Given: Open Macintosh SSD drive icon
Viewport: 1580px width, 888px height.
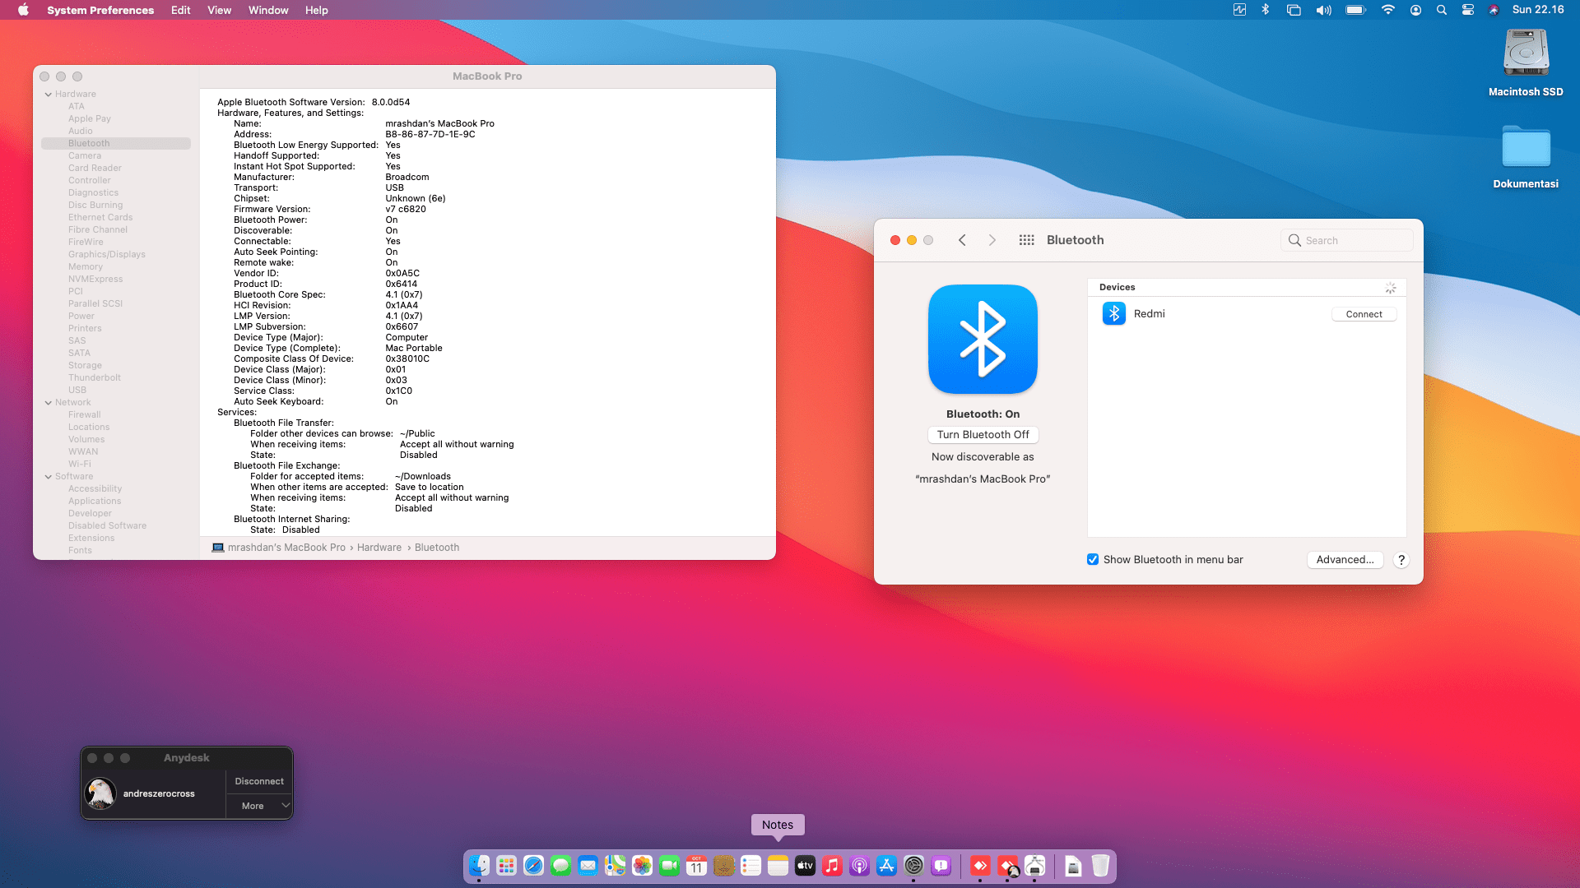Looking at the screenshot, I should [1526, 53].
